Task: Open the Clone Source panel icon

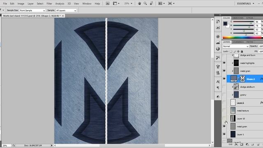Action: (x=218, y=73)
